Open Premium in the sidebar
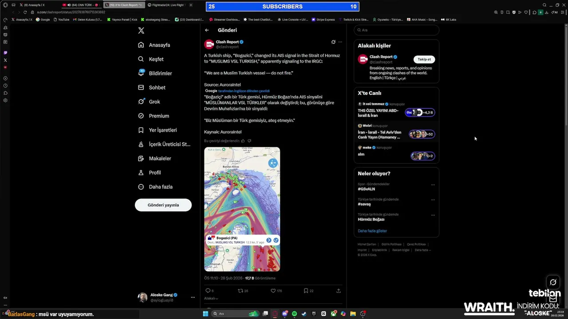Screen dimensions: 568x319 click(153, 116)
